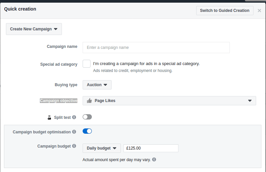
Task: Close the Quick creation dialog
Action: tap(259, 11)
